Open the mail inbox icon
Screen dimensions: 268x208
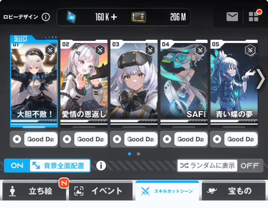click(232, 16)
